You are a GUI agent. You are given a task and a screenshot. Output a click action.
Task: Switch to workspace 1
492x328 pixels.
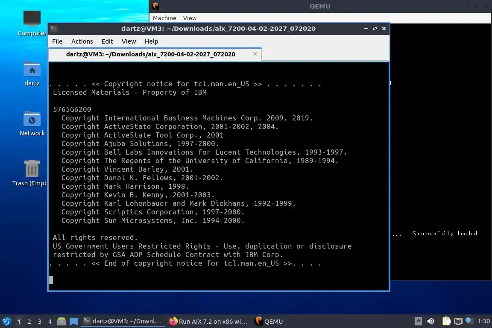[x=19, y=322]
